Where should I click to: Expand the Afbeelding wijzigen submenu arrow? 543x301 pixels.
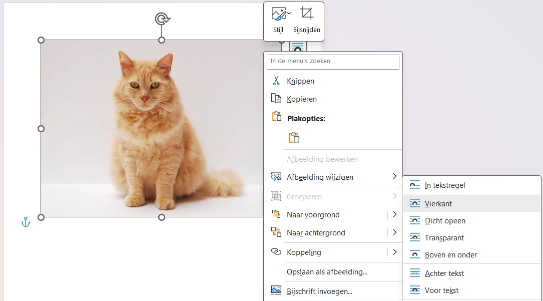click(x=394, y=177)
